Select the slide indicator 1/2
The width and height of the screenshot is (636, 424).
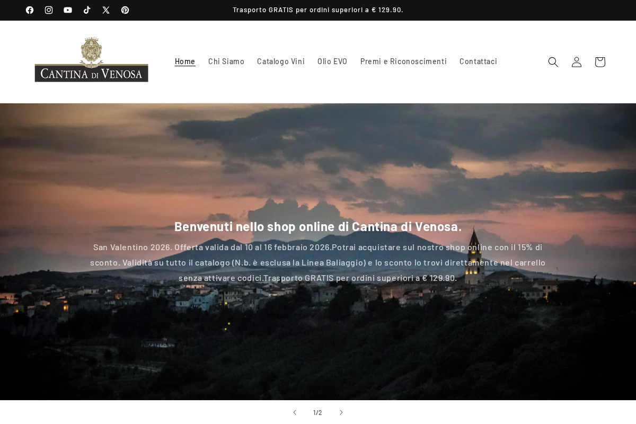[x=318, y=412]
